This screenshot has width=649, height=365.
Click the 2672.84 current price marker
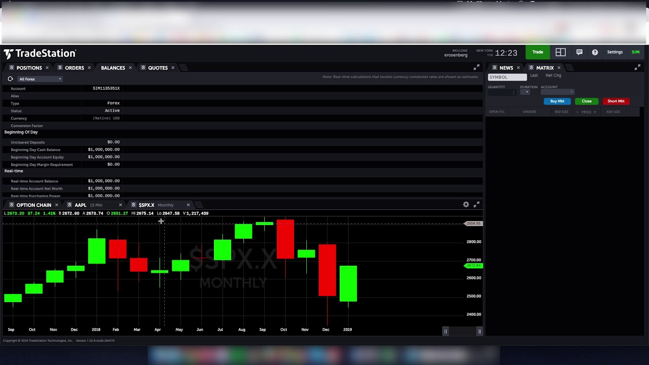[474, 266]
